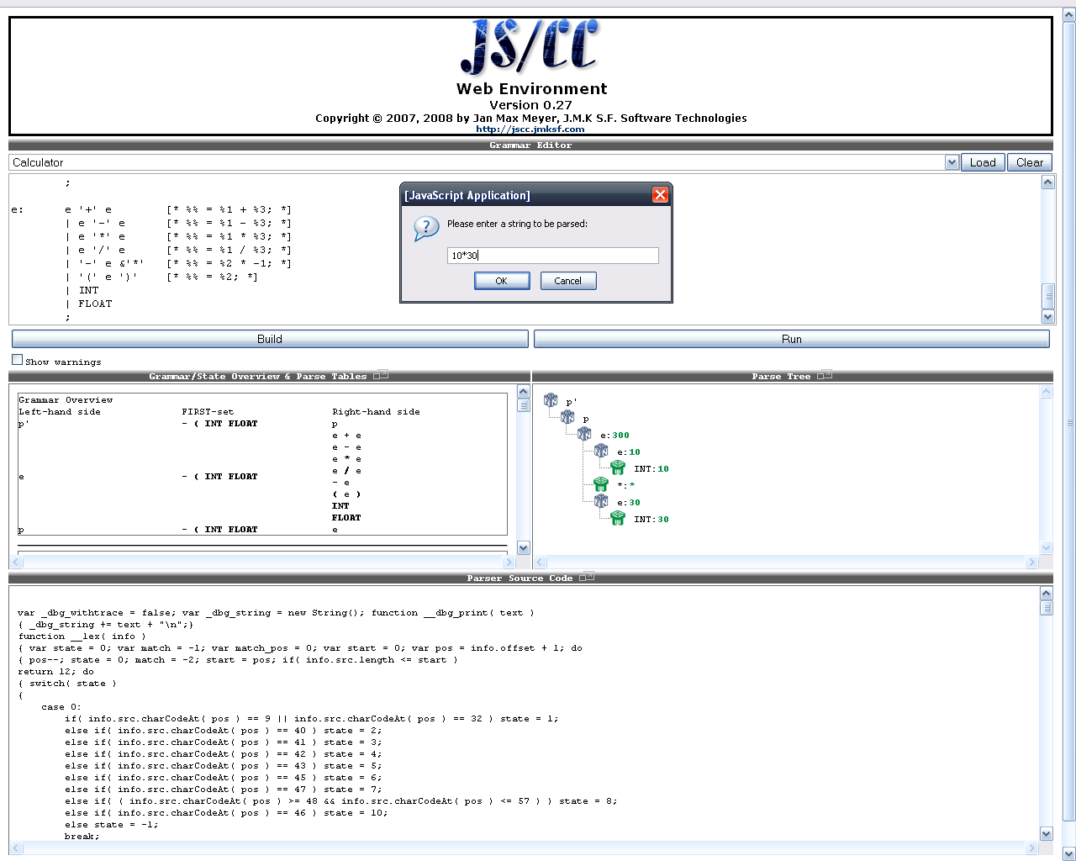
Task: Click the JS/CC logo at the top
Action: tap(530, 48)
